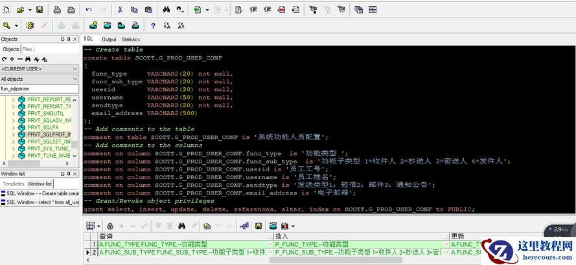Click the Find objects binoculars in Objects panel
The width and height of the screenshot is (576, 265).
(28, 59)
